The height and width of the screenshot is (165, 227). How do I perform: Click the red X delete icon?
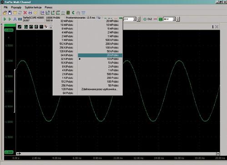click(x=25, y=13)
